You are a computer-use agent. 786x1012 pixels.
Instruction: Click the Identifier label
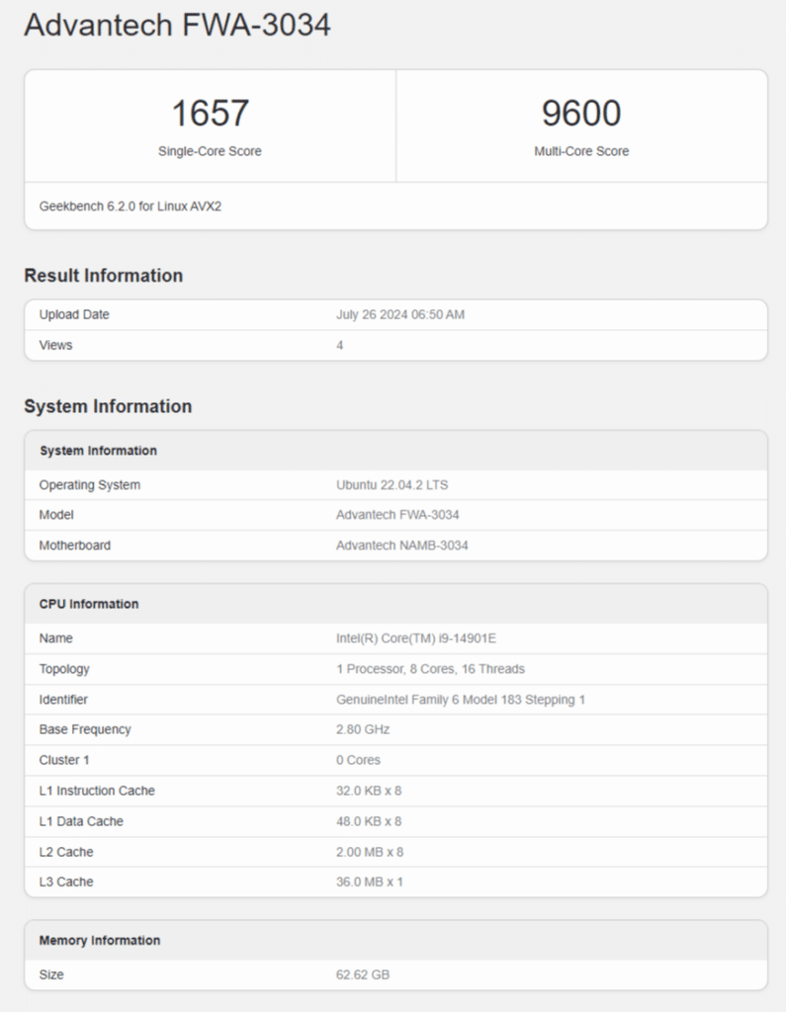[63, 700]
